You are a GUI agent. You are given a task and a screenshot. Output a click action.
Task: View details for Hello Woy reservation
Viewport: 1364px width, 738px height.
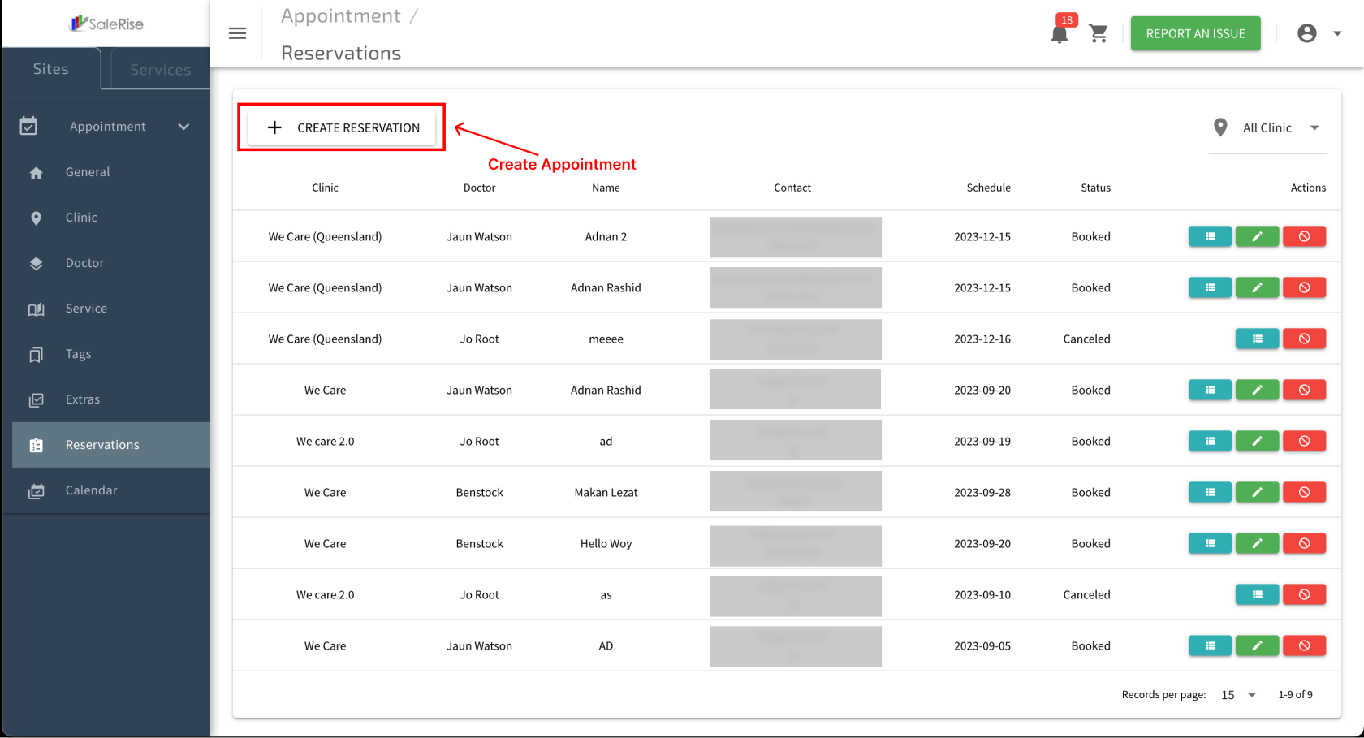1210,543
